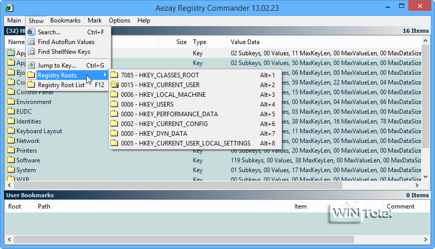Click the EUDC key folder icon

tap(11, 111)
